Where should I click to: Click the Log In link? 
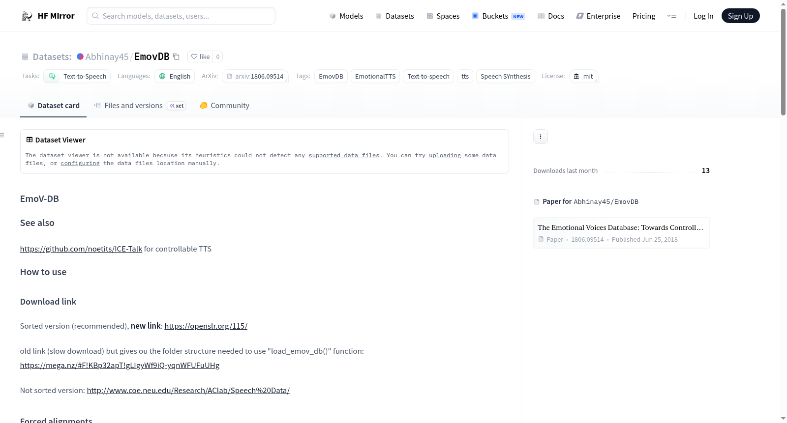(x=703, y=16)
